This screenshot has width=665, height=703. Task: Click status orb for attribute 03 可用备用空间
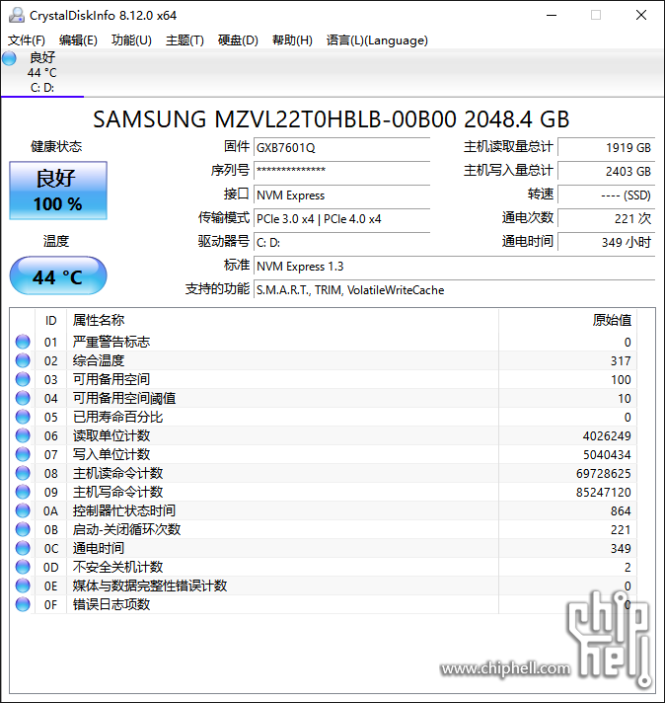tap(23, 379)
